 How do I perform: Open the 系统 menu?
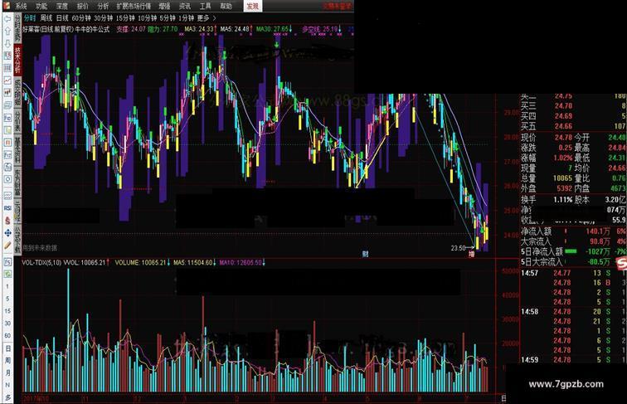(x=21, y=6)
